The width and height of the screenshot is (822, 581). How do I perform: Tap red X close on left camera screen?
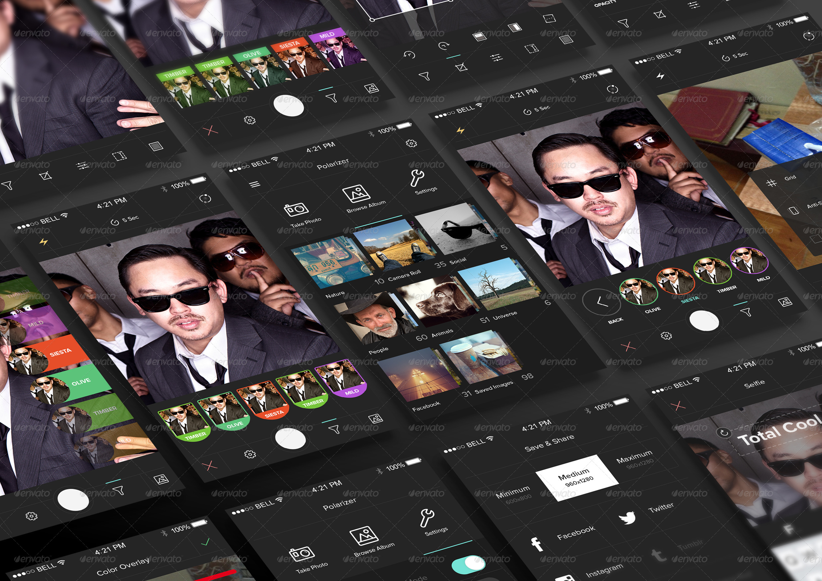210,465
